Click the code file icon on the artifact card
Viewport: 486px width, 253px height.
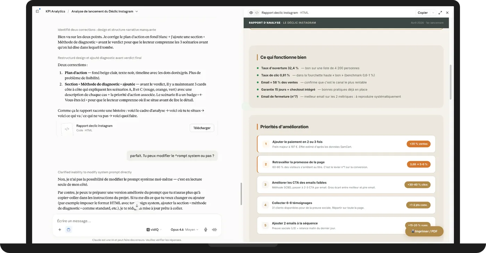pyautogui.click(x=67, y=129)
